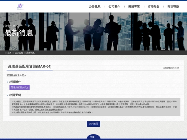This screenshot has width=187, height=140.
Task: Click the 相關附件 section heading
Action: coord(15,82)
